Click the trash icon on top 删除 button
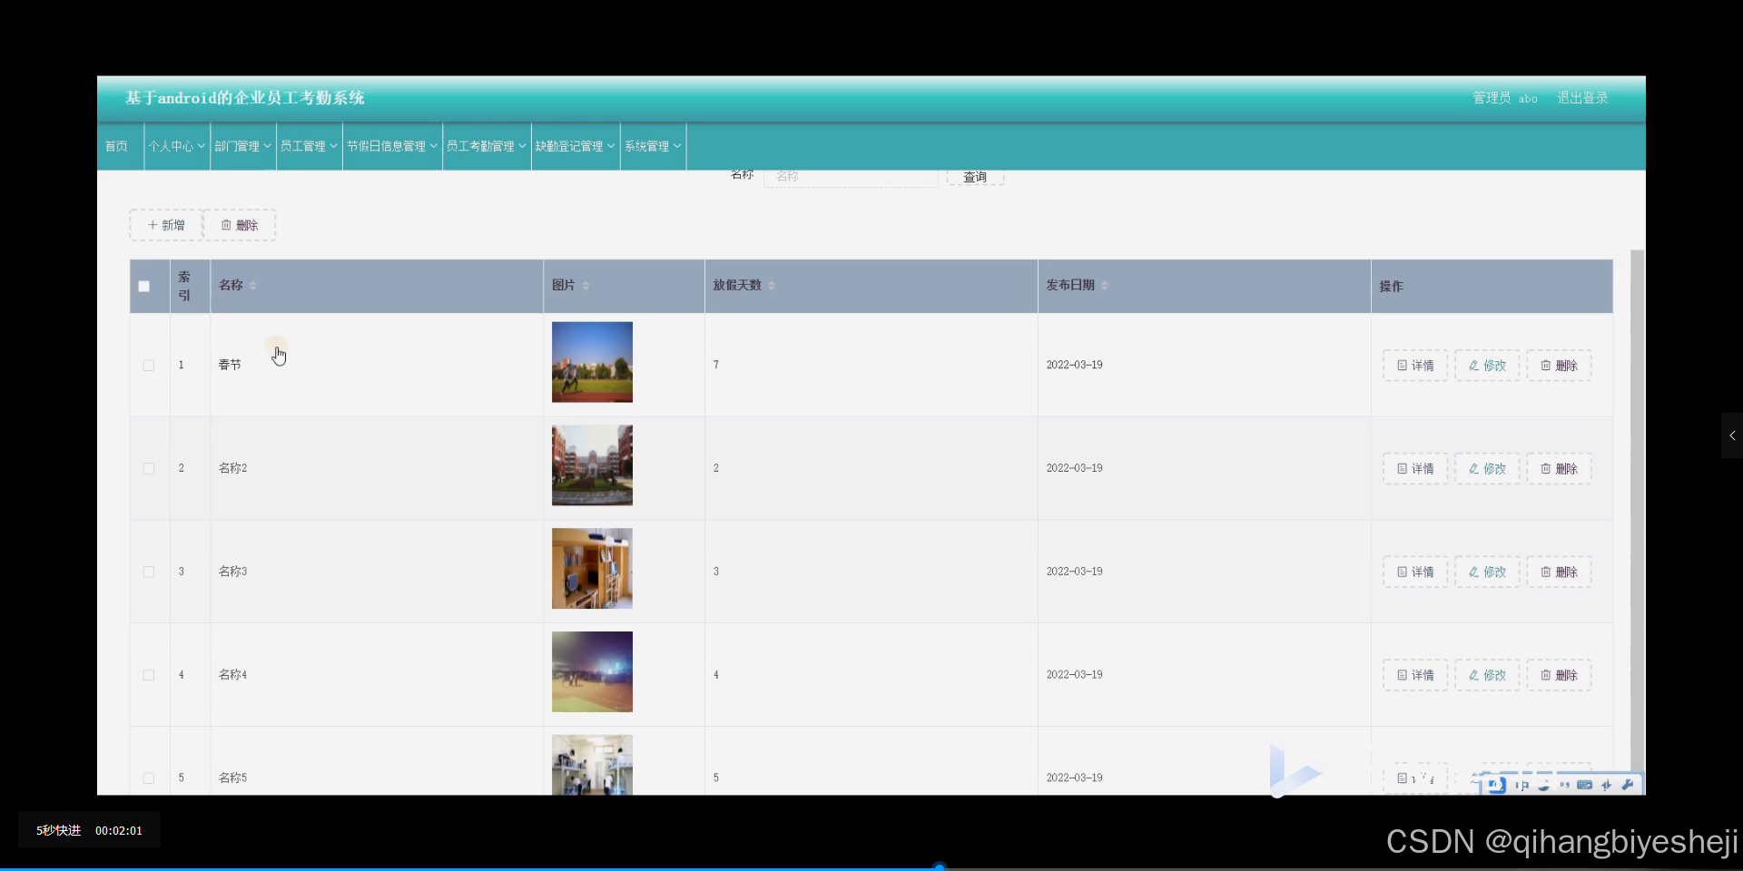The width and height of the screenshot is (1743, 871). tap(227, 224)
